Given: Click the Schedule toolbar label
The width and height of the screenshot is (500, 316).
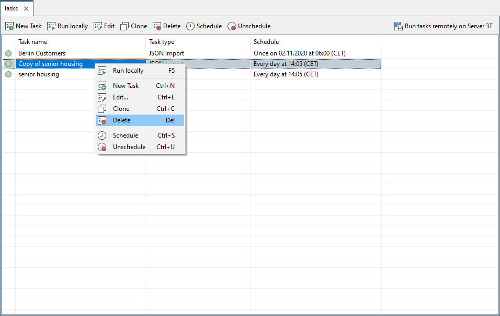Looking at the screenshot, I should (x=209, y=26).
